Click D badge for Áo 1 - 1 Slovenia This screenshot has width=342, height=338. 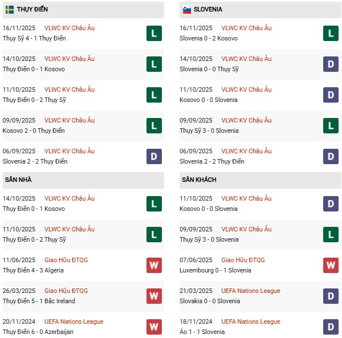click(331, 327)
